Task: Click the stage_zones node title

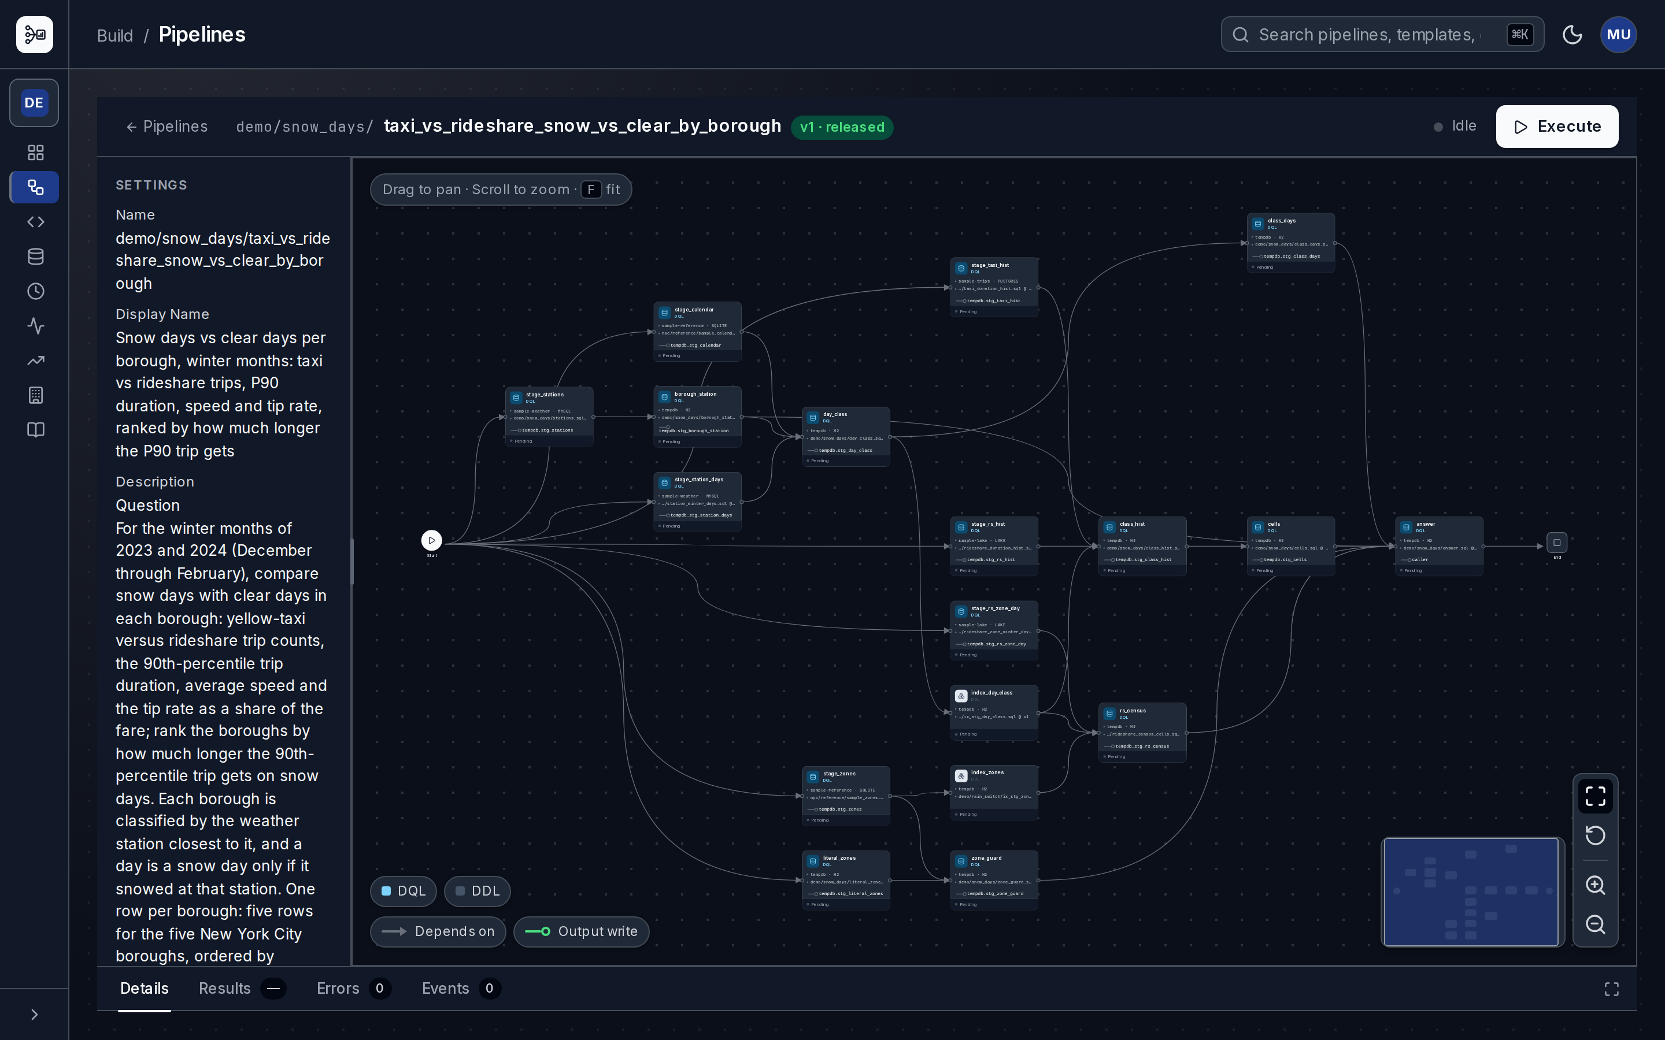Action: pyautogui.click(x=839, y=774)
